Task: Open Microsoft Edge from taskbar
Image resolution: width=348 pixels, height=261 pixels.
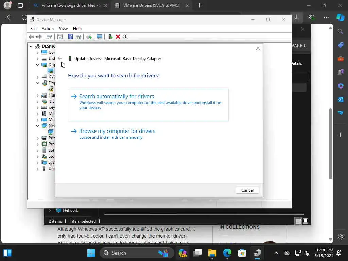Action: (x=227, y=253)
